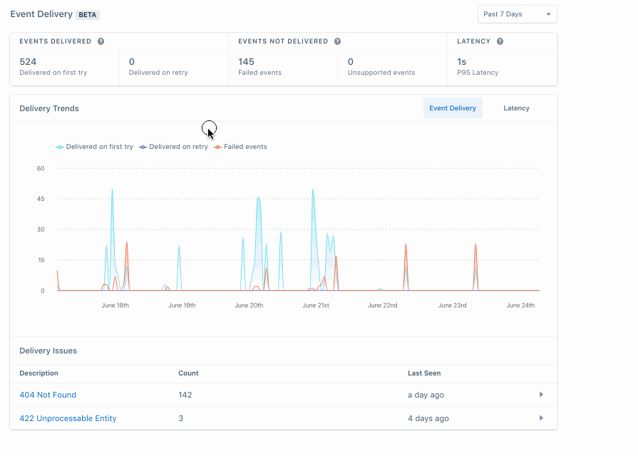Expand the 422 Unprocessable Entity issue row
638x456 pixels.
point(541,418)
